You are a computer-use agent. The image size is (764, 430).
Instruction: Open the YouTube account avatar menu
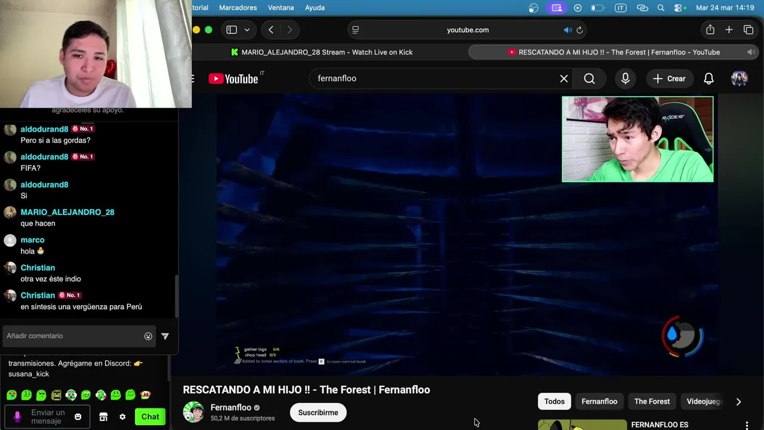(x=740, y=78)
